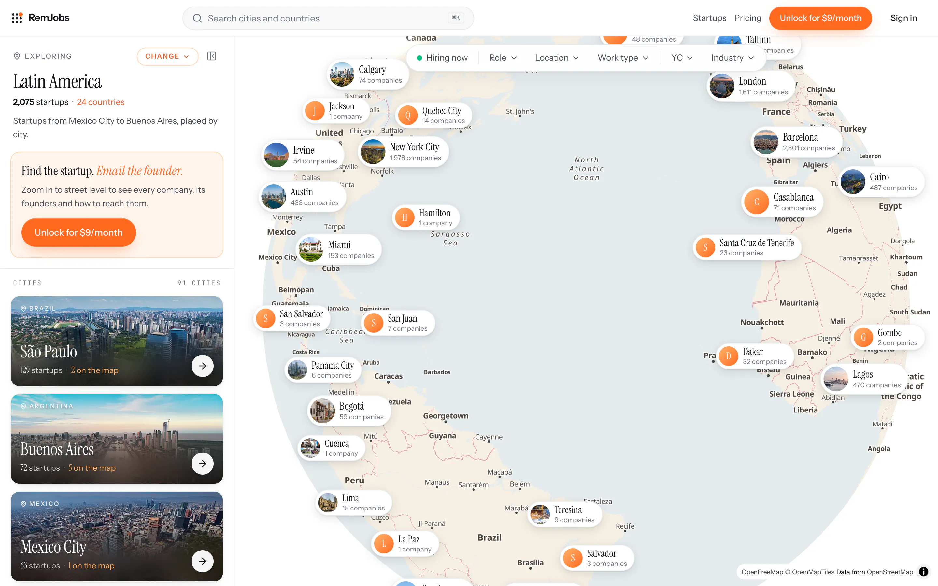Focus the Search cities and countries field
938x586 pixels.
[x=328, y=18]
